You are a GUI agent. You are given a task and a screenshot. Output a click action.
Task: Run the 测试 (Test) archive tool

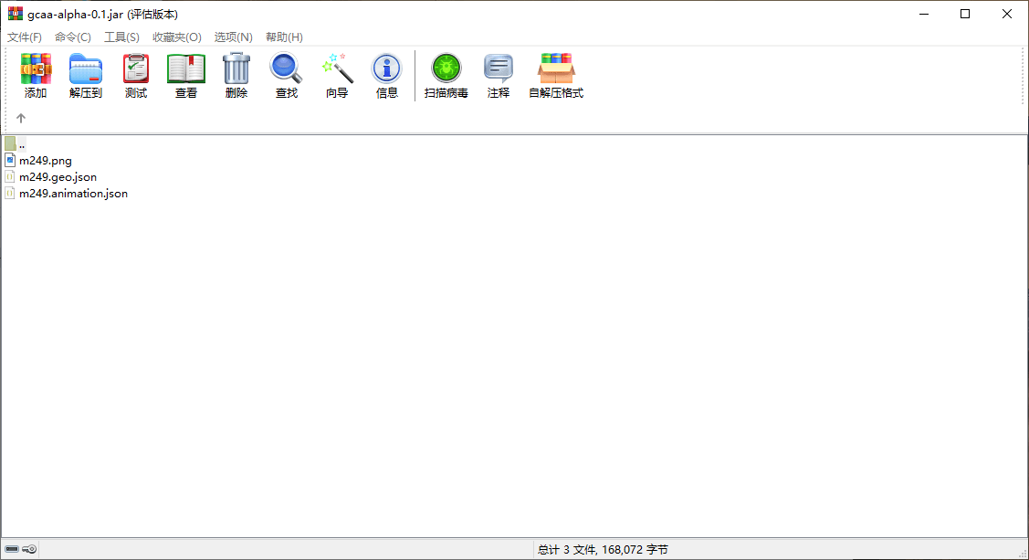[x=136, y=76]
